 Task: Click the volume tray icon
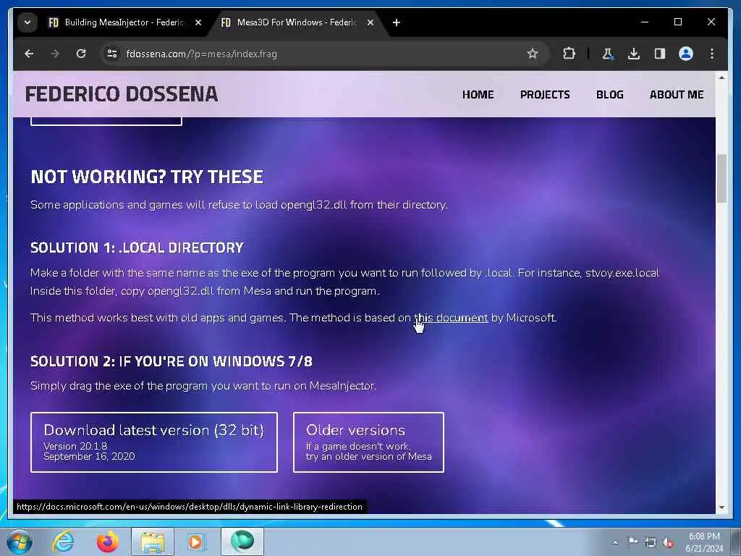668,542
